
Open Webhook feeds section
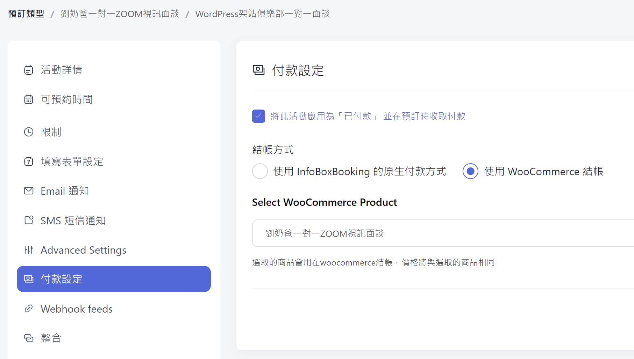click(x=114, y=309)
